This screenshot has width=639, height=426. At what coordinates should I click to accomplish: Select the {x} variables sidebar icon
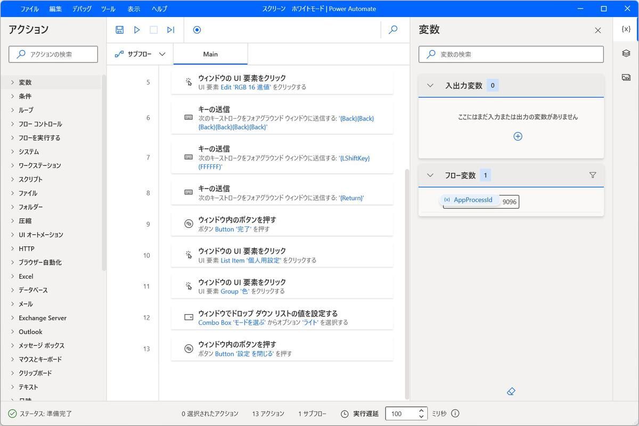[x=626, y=29]
